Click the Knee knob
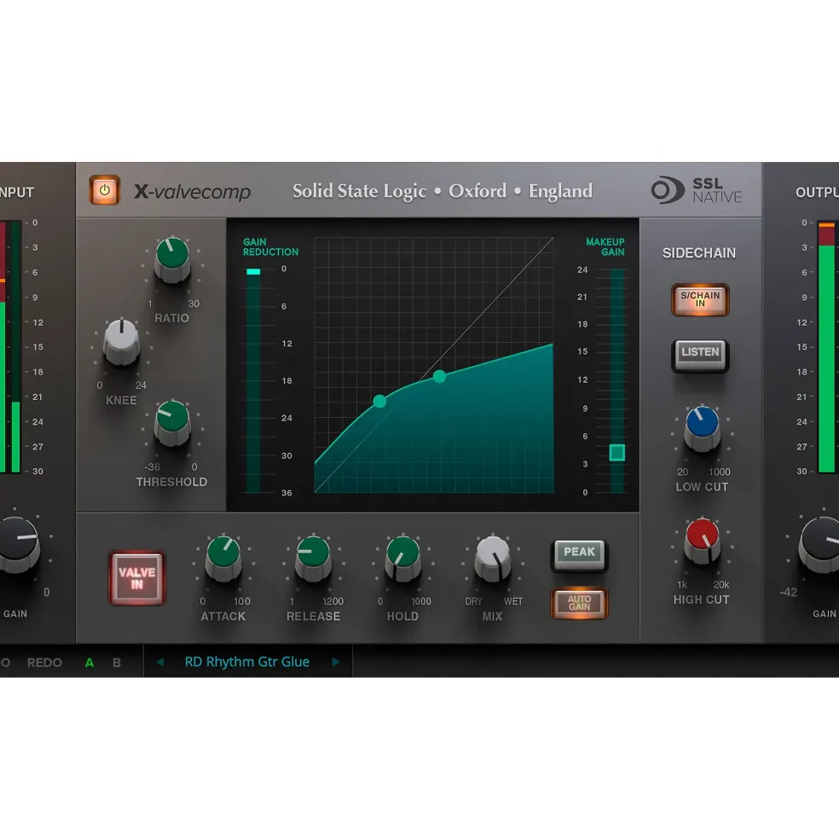Viewport: 839px width, 840px height. pos(122,341)
